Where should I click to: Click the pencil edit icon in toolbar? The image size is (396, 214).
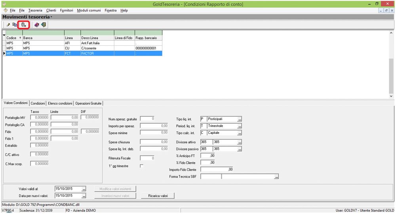[x=8, y=25]
